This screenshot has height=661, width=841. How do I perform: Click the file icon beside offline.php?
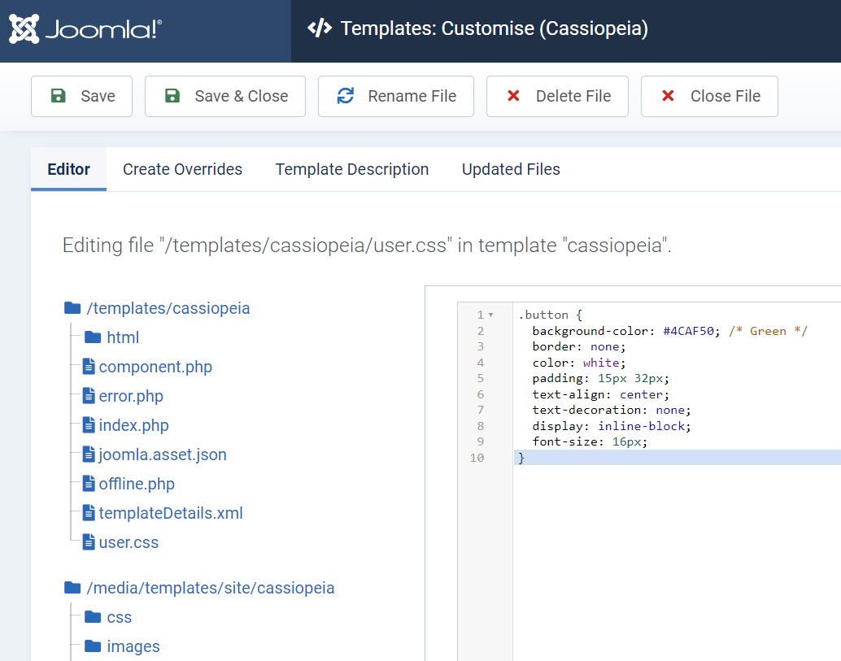(89, 483)
